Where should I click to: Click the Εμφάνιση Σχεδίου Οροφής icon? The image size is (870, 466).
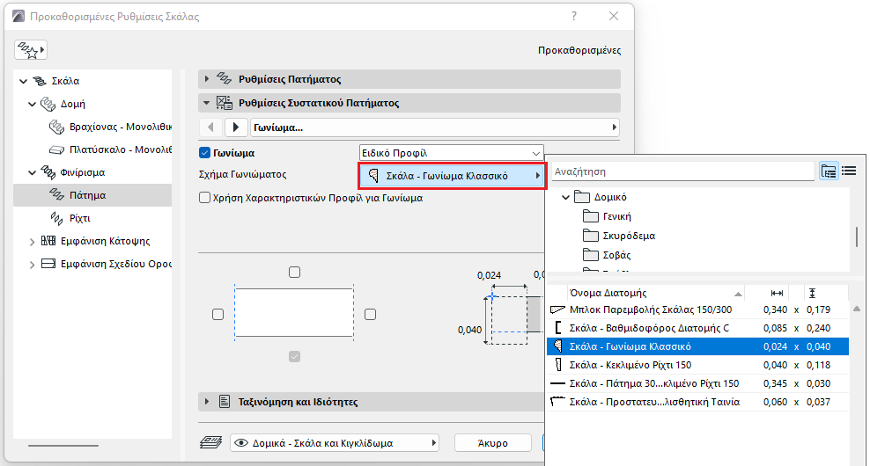pos(48,264)
